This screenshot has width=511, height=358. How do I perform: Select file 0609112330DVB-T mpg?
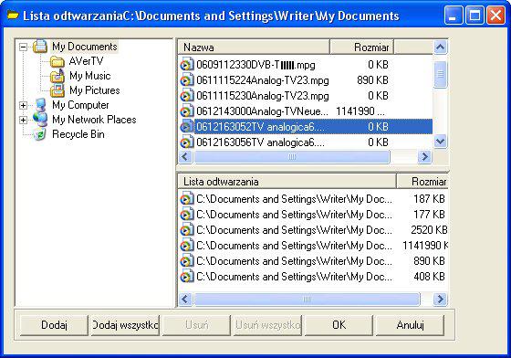(255, 65)
